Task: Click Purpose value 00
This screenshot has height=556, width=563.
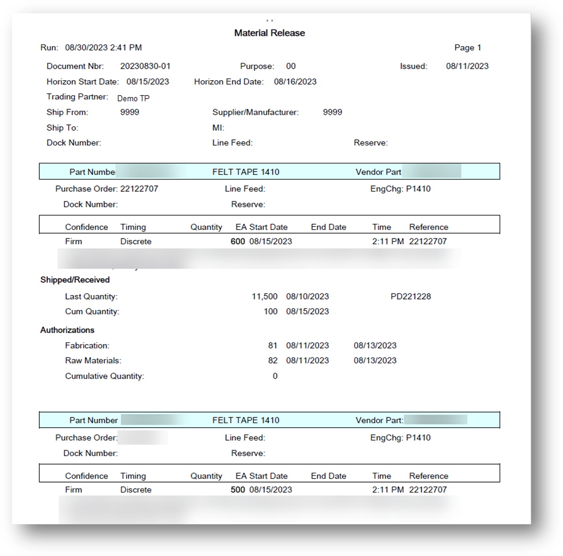Action: click(x=291, y=66)
